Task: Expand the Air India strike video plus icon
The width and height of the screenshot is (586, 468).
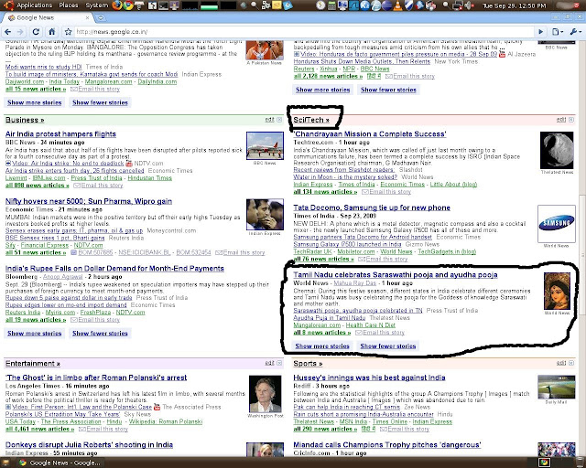Action: pyautogui.click(x=8, y=164)
